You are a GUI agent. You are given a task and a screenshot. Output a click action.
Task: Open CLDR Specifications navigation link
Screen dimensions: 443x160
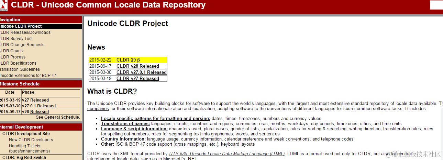18,63
